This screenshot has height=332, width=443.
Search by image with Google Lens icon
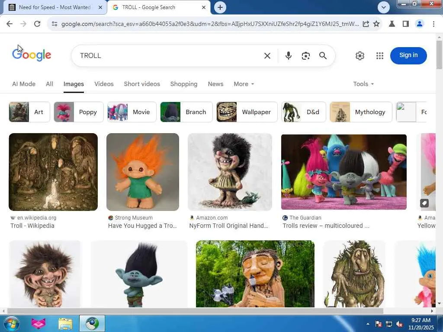(x=306, y=56)
